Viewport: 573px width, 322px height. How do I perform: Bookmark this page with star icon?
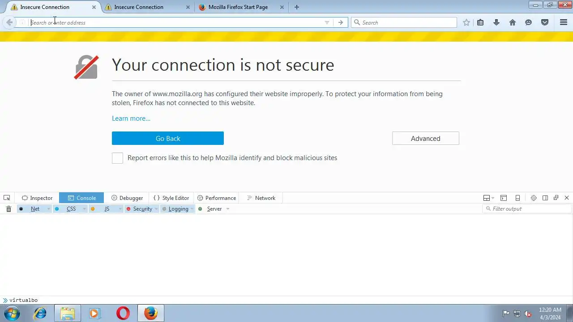point(466,22)
